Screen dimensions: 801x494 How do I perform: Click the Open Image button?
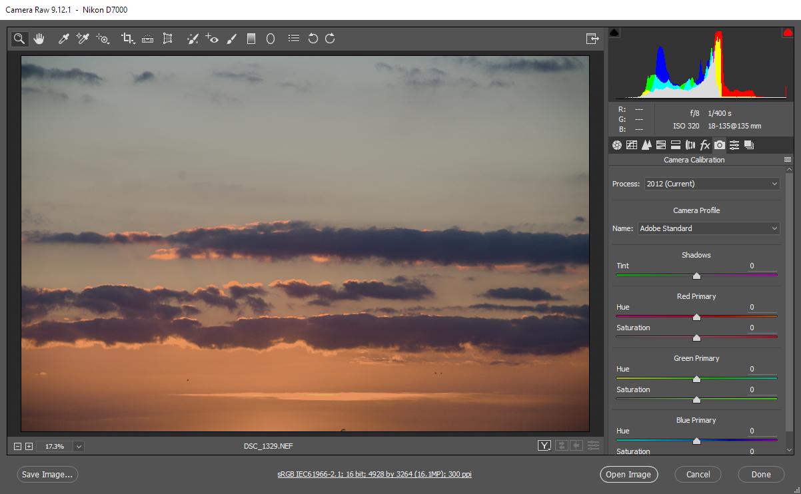[x=628, y=475]
